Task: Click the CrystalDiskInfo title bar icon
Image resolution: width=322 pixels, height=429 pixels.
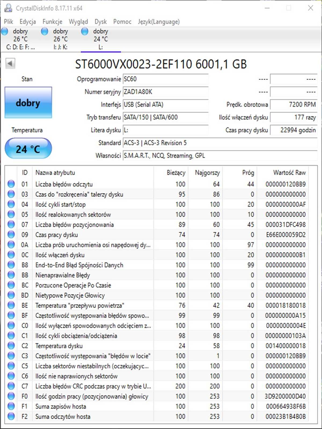Action: [x=8, y=8]
